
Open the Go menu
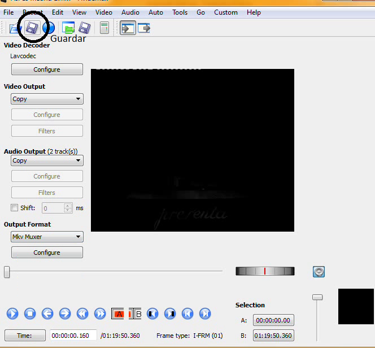click(x=200, y=12)
